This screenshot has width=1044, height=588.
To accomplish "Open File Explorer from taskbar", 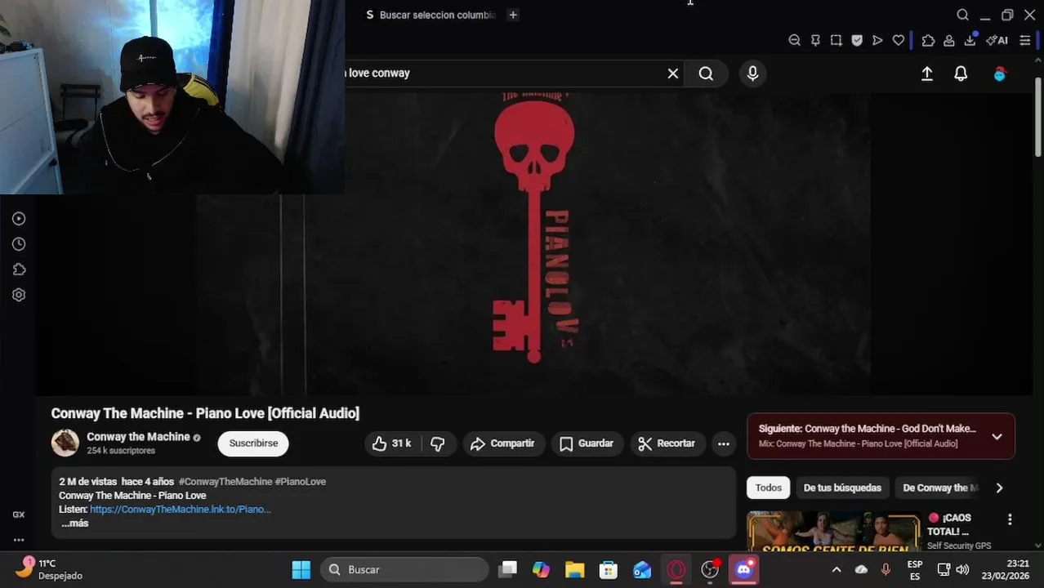I will click(x=574, y=569).
